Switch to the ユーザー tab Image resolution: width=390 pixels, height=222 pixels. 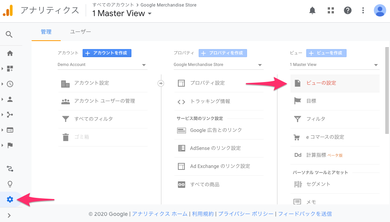click(x=80, y=32)
